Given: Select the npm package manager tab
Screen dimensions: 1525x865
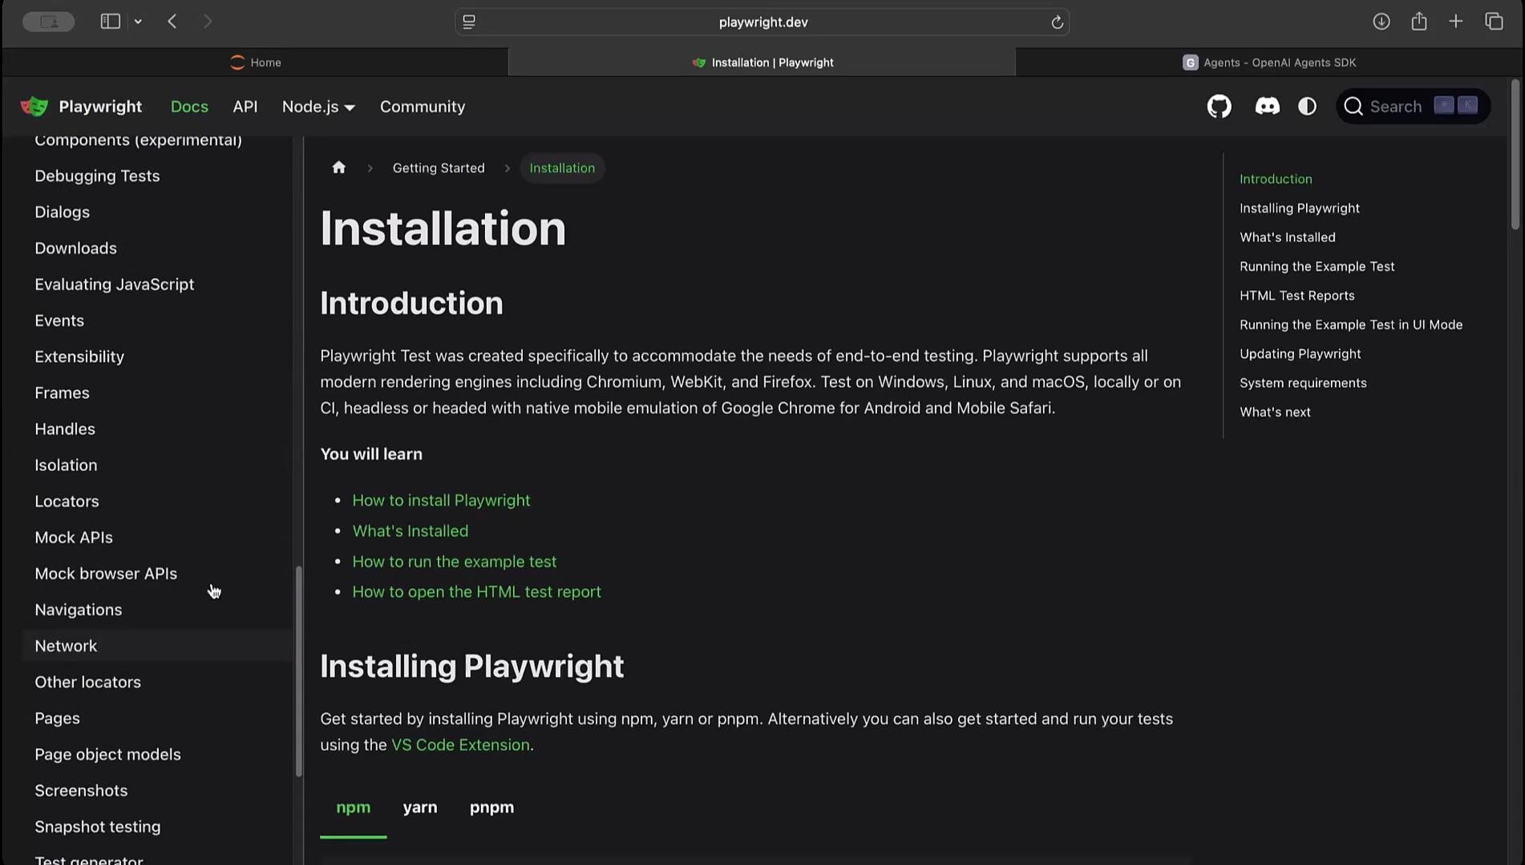Looking at the screenshot, I should [x=353, y=807].
